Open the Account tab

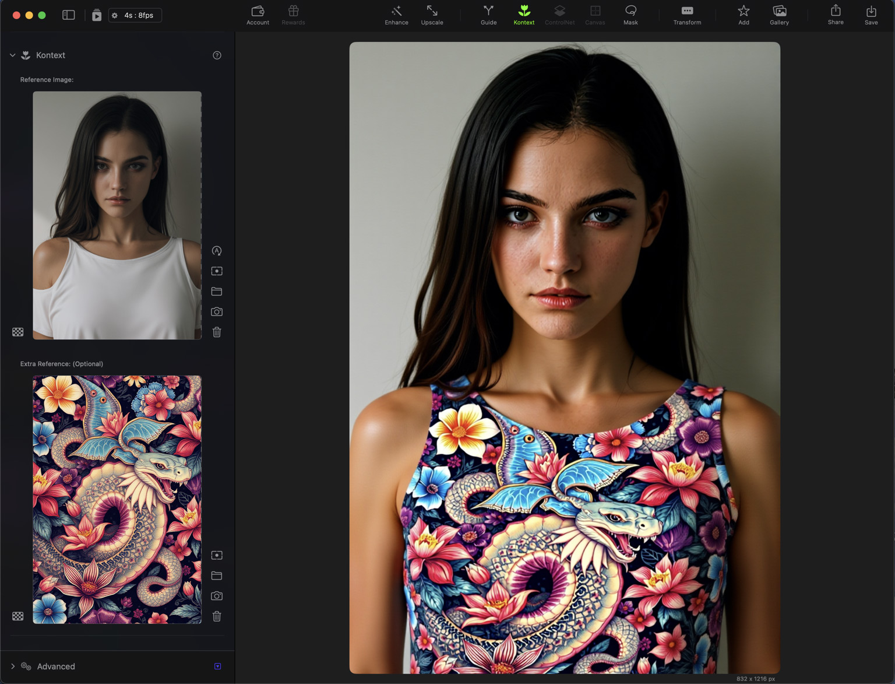pyautogui.click(x=258, y=15)
